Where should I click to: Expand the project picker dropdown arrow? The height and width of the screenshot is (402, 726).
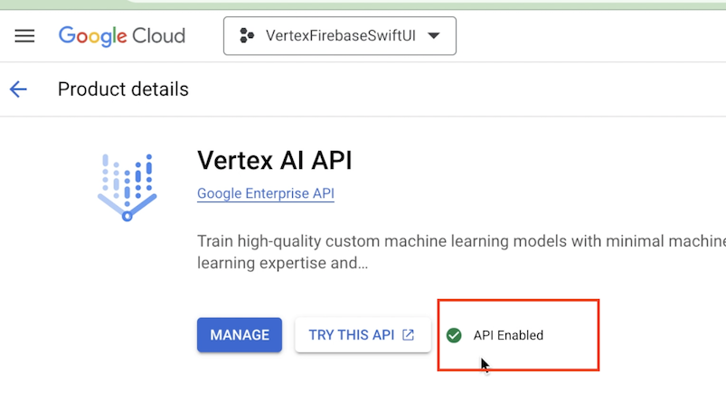433,36
